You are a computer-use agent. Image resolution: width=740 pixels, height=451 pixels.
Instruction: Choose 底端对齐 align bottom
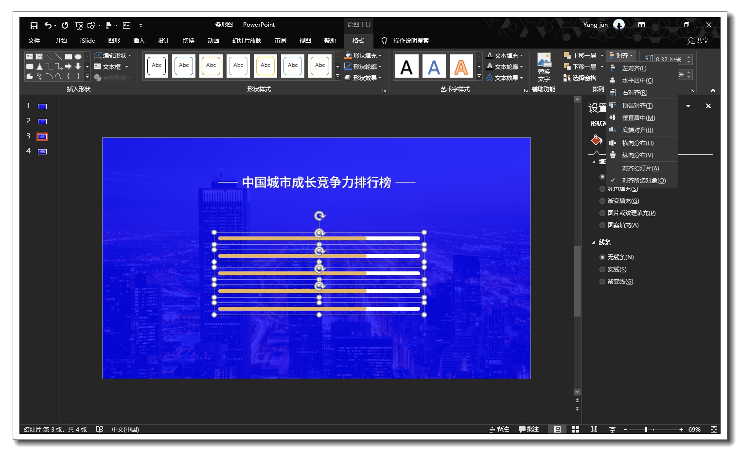[642, 130]
